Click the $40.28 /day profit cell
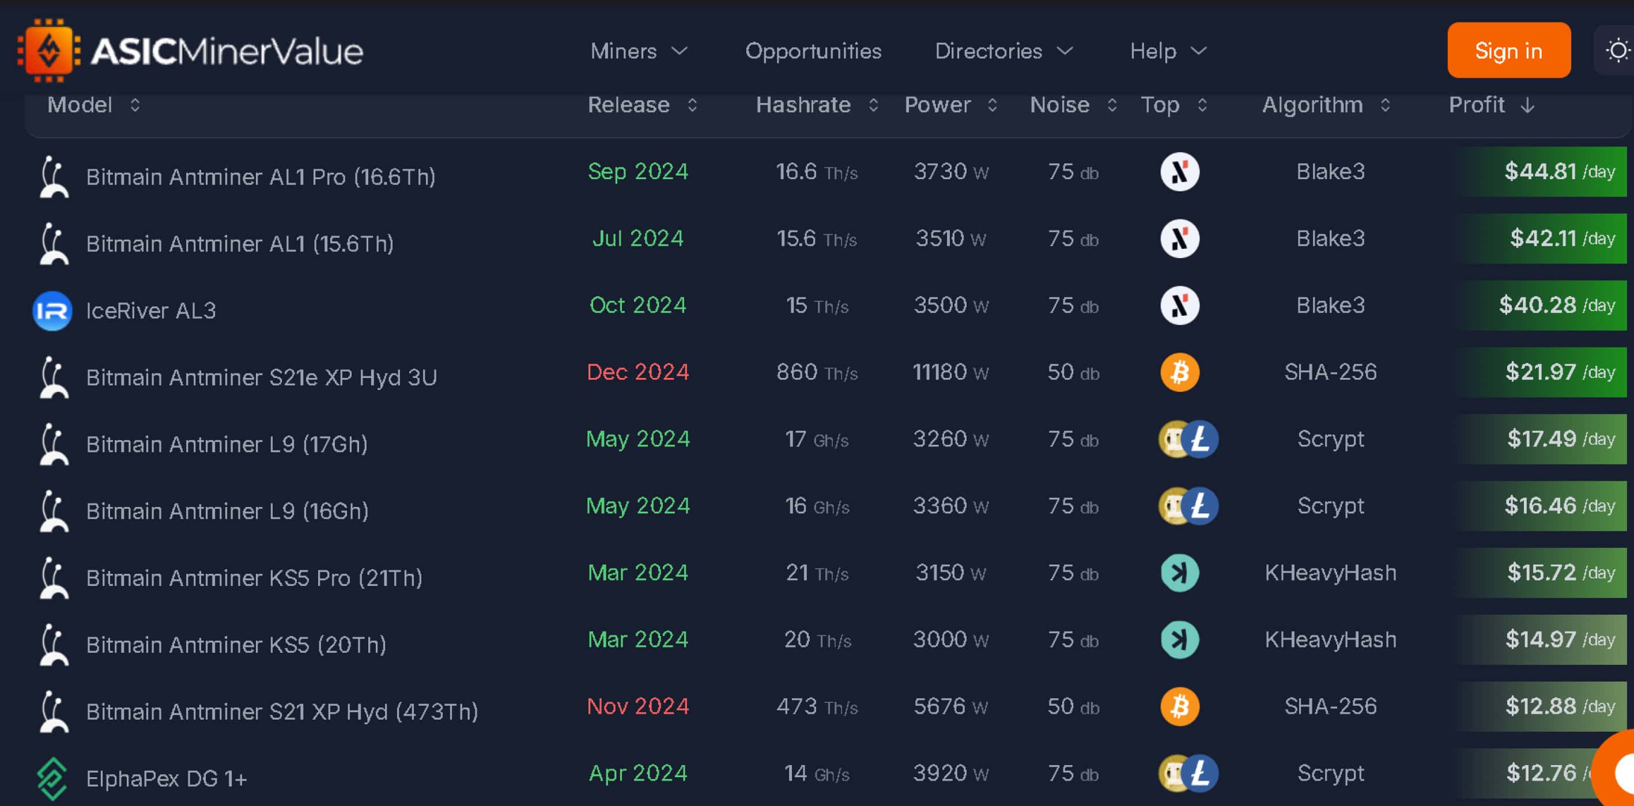Viewport: 1634px width, 806px height. [x=1541, y=306]
